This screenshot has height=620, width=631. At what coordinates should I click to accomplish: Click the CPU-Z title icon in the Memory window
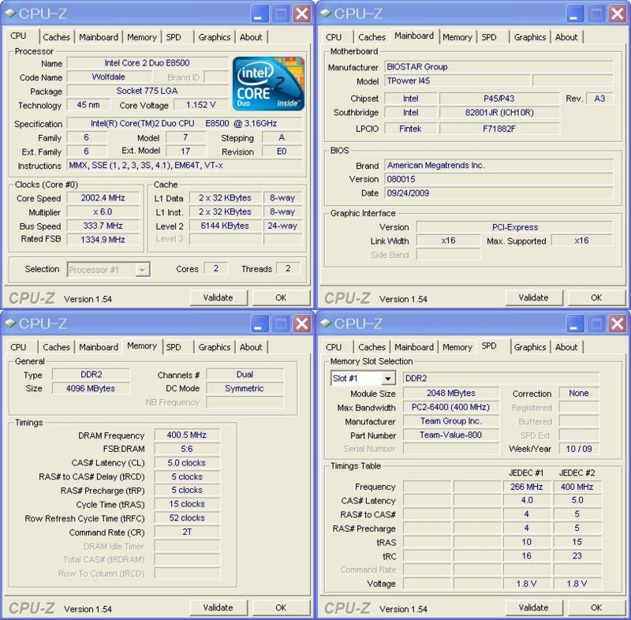point(10,323)
